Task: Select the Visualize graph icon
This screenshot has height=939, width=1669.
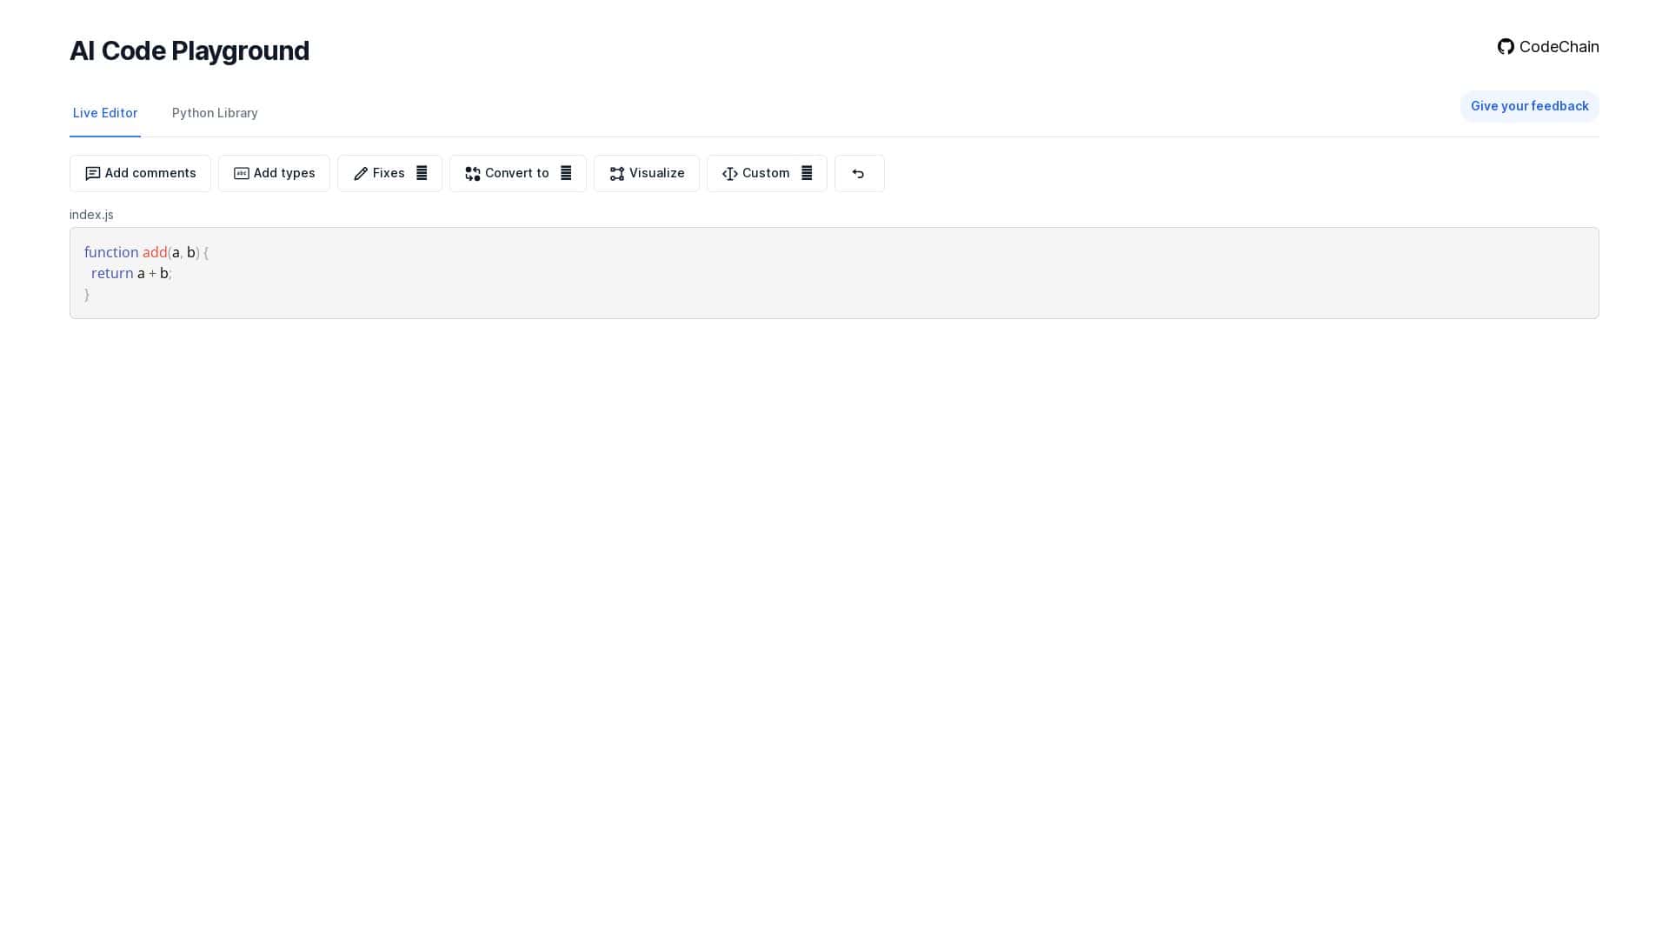Action: (x=617, y=173)
